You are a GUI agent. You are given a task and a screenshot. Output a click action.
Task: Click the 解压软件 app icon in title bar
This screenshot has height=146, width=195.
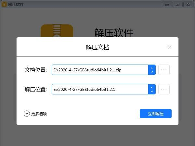pos(4,5)
